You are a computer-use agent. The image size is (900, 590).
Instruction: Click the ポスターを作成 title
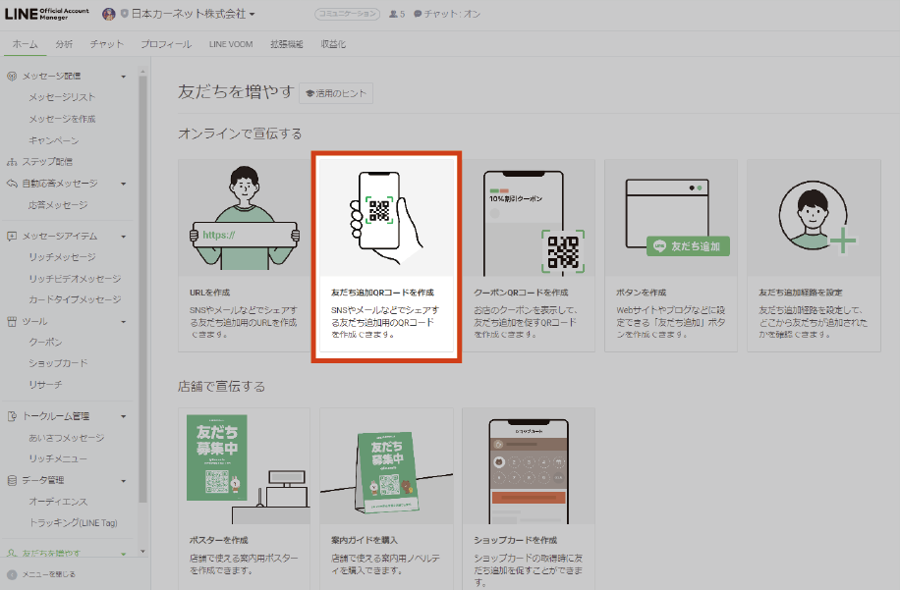pos(219,540)
